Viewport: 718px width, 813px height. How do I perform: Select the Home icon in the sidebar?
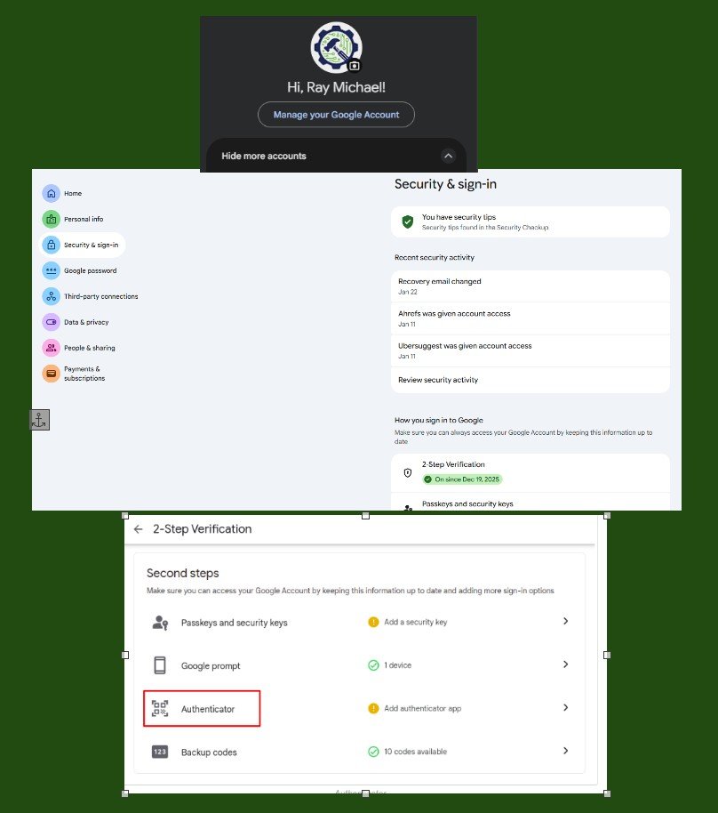click(51, 193)
